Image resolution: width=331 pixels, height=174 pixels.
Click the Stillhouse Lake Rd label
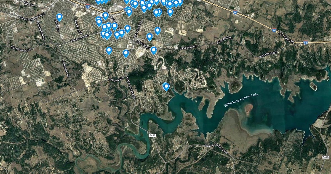pos(130,88)
